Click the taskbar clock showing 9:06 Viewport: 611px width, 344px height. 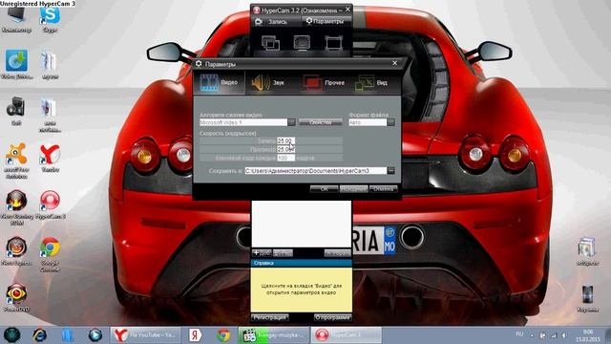589,335
